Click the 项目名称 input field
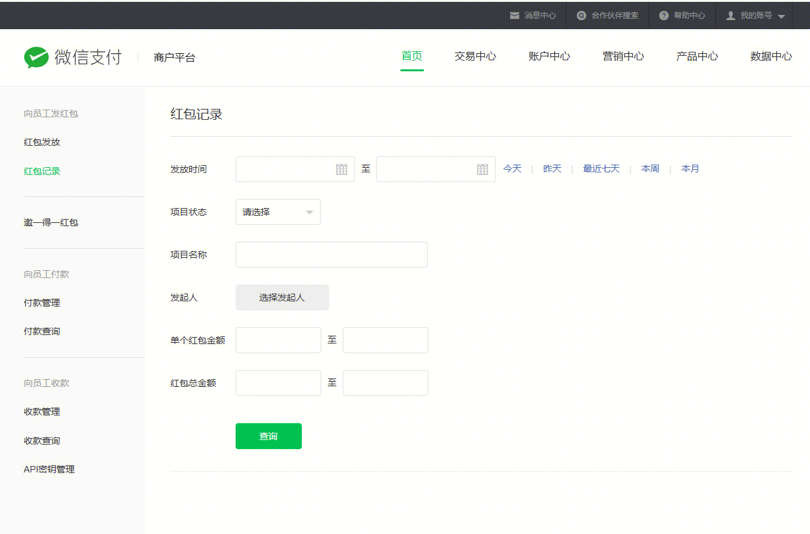This screenshot has height=534, width=810. coord(332,255)
